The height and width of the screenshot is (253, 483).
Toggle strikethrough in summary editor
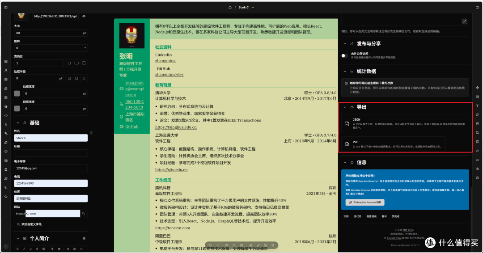tap(37, 249)
